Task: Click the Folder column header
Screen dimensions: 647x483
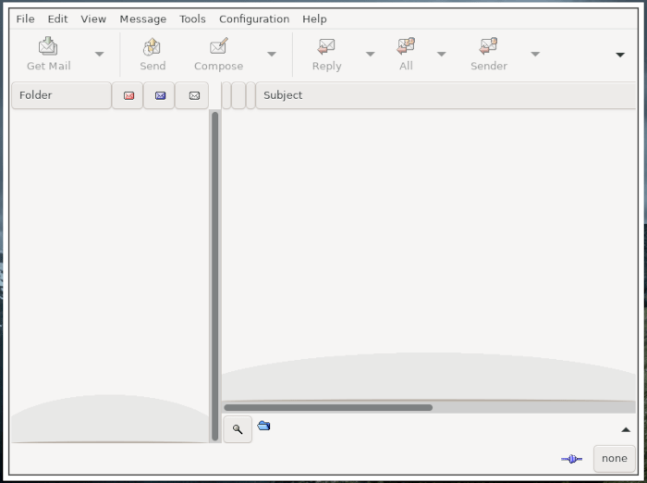Action: point(61,95)
